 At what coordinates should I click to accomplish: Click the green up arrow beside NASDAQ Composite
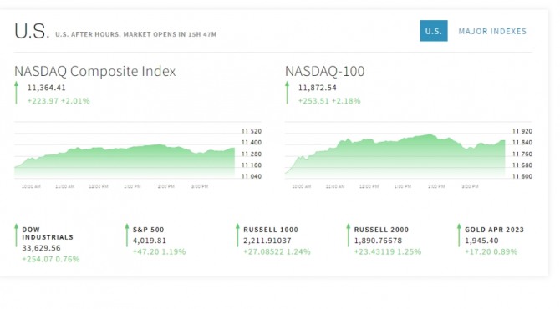pyautogui.click(x=17, y=93)
